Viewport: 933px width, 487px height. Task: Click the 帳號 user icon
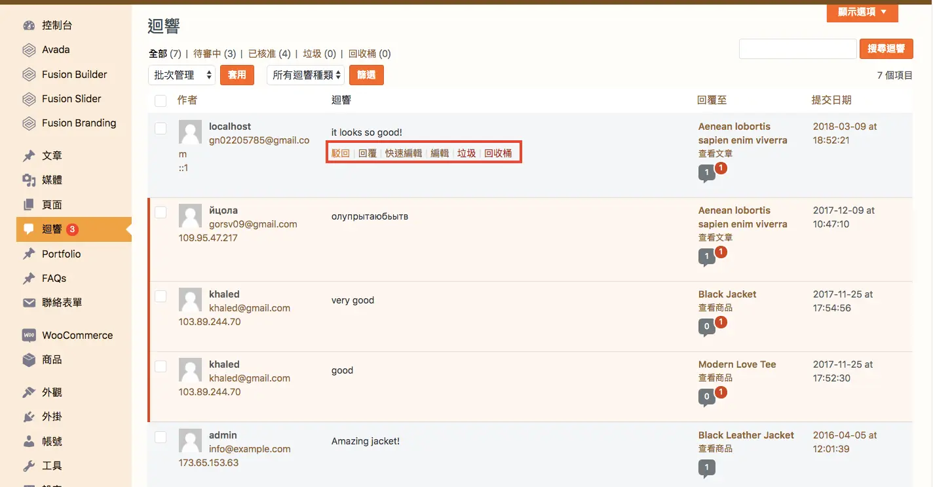[29, 442]
